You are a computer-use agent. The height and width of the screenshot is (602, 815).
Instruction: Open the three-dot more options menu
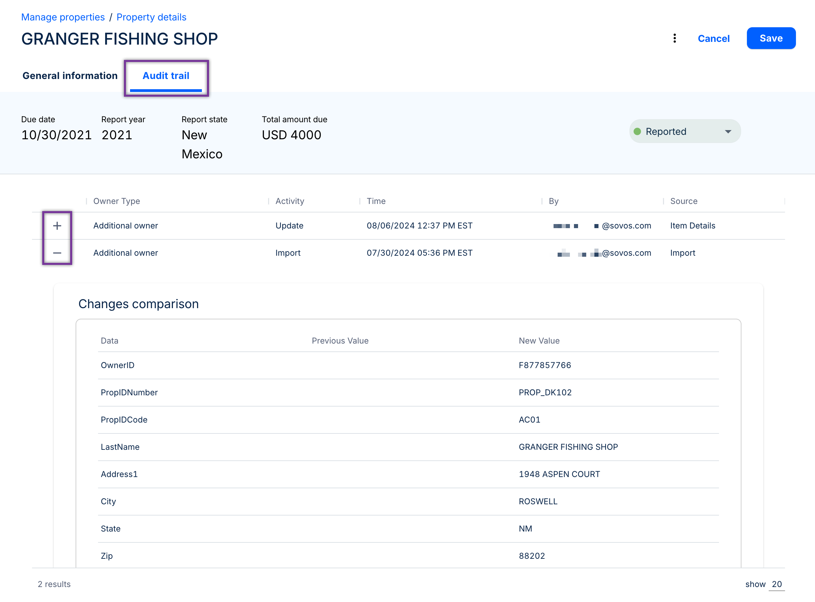pos(674,38)
